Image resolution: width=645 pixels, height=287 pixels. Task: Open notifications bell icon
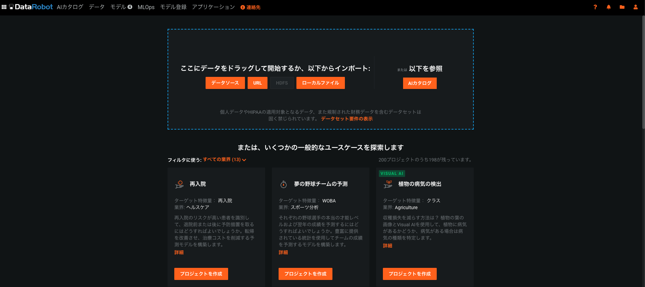[x=609, y=7]
